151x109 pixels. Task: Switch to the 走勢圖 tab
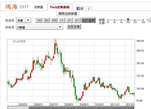pos(38,7)
